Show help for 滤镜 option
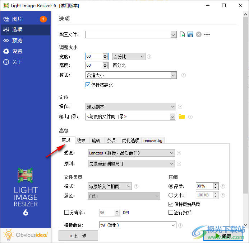The image size is (249, 243). [x=179, y=153]
